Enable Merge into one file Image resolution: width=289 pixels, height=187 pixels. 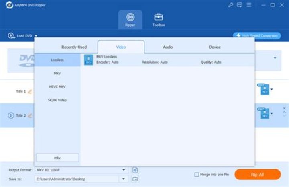(x=197, y=174)
